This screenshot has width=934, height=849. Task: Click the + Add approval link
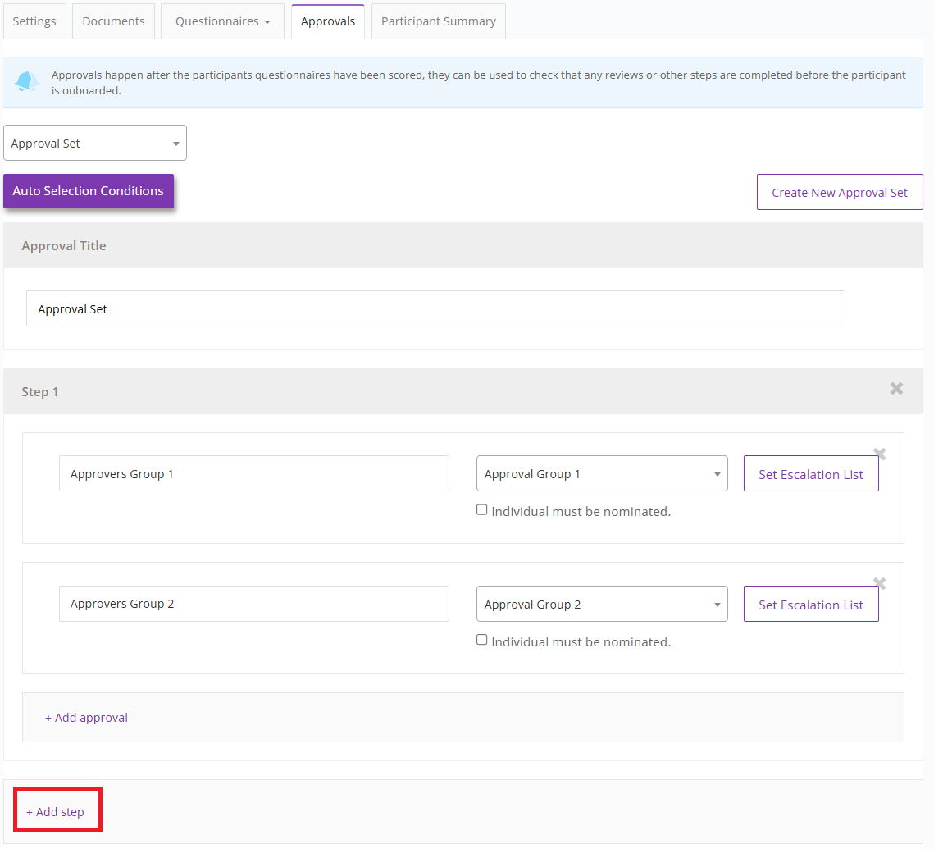pos(86,718)
